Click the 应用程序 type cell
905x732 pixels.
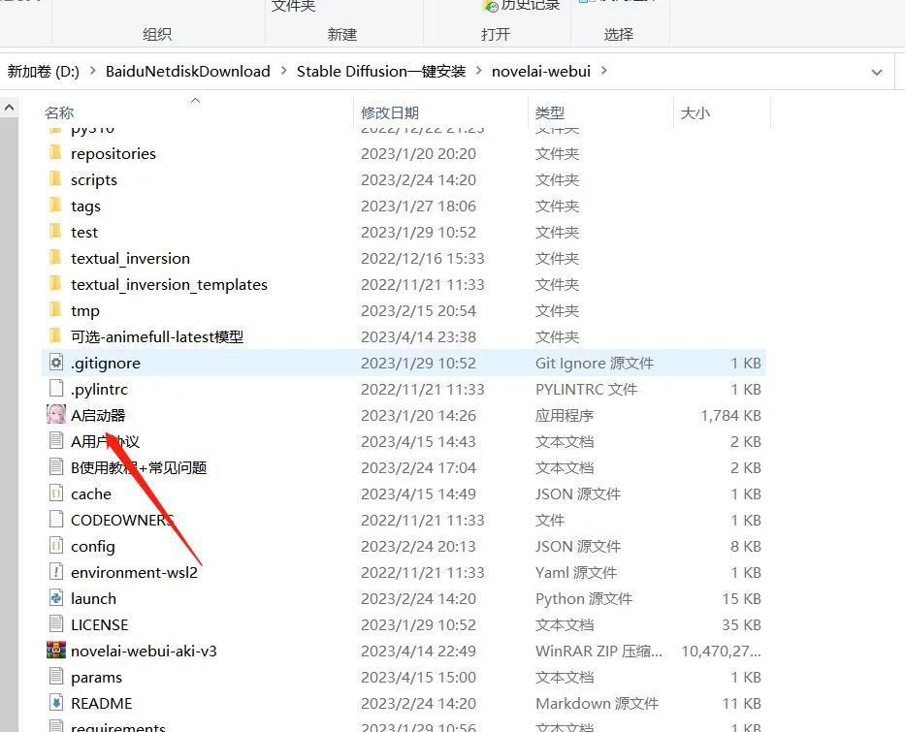(565, 415)
